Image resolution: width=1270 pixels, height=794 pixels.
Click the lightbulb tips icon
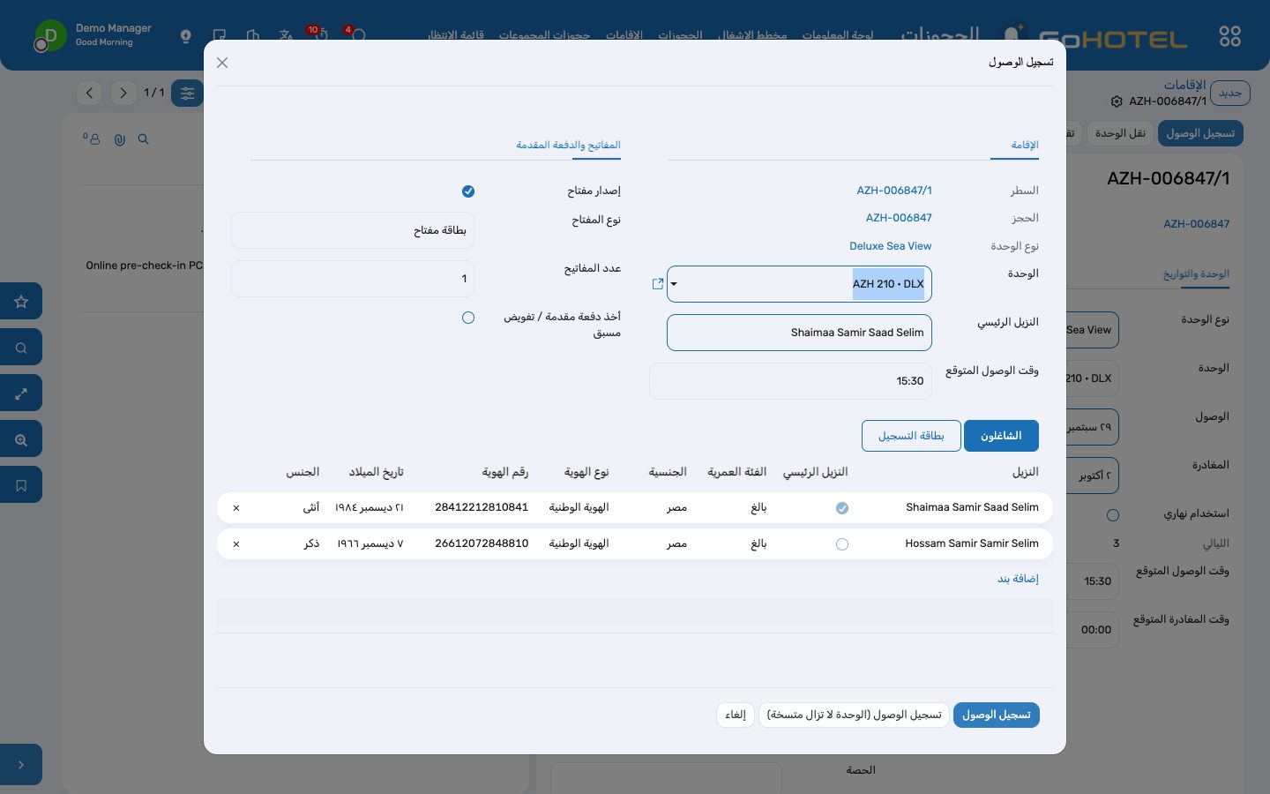185,36
